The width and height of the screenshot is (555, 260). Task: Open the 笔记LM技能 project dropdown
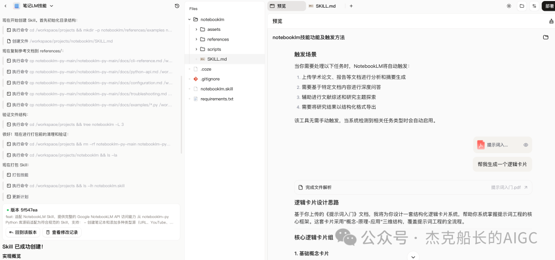[51, 6]
